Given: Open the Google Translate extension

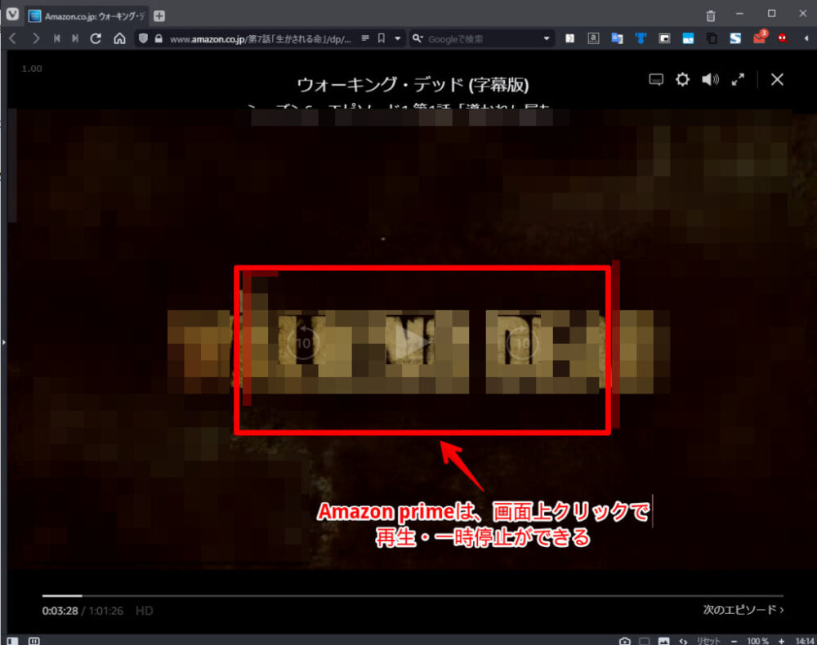Looking at the screenshot, I should (617, 38).
